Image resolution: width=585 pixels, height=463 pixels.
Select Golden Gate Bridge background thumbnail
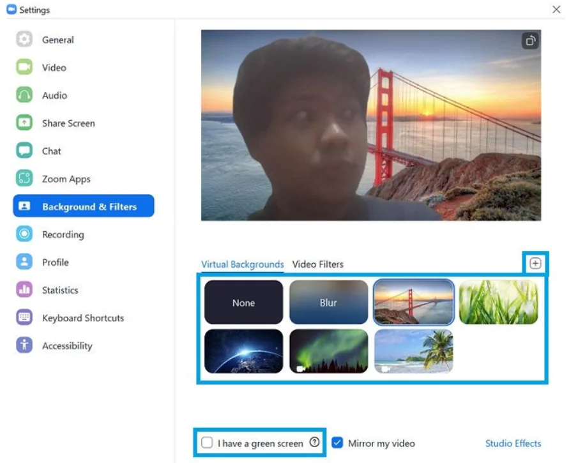pos(413,302)
